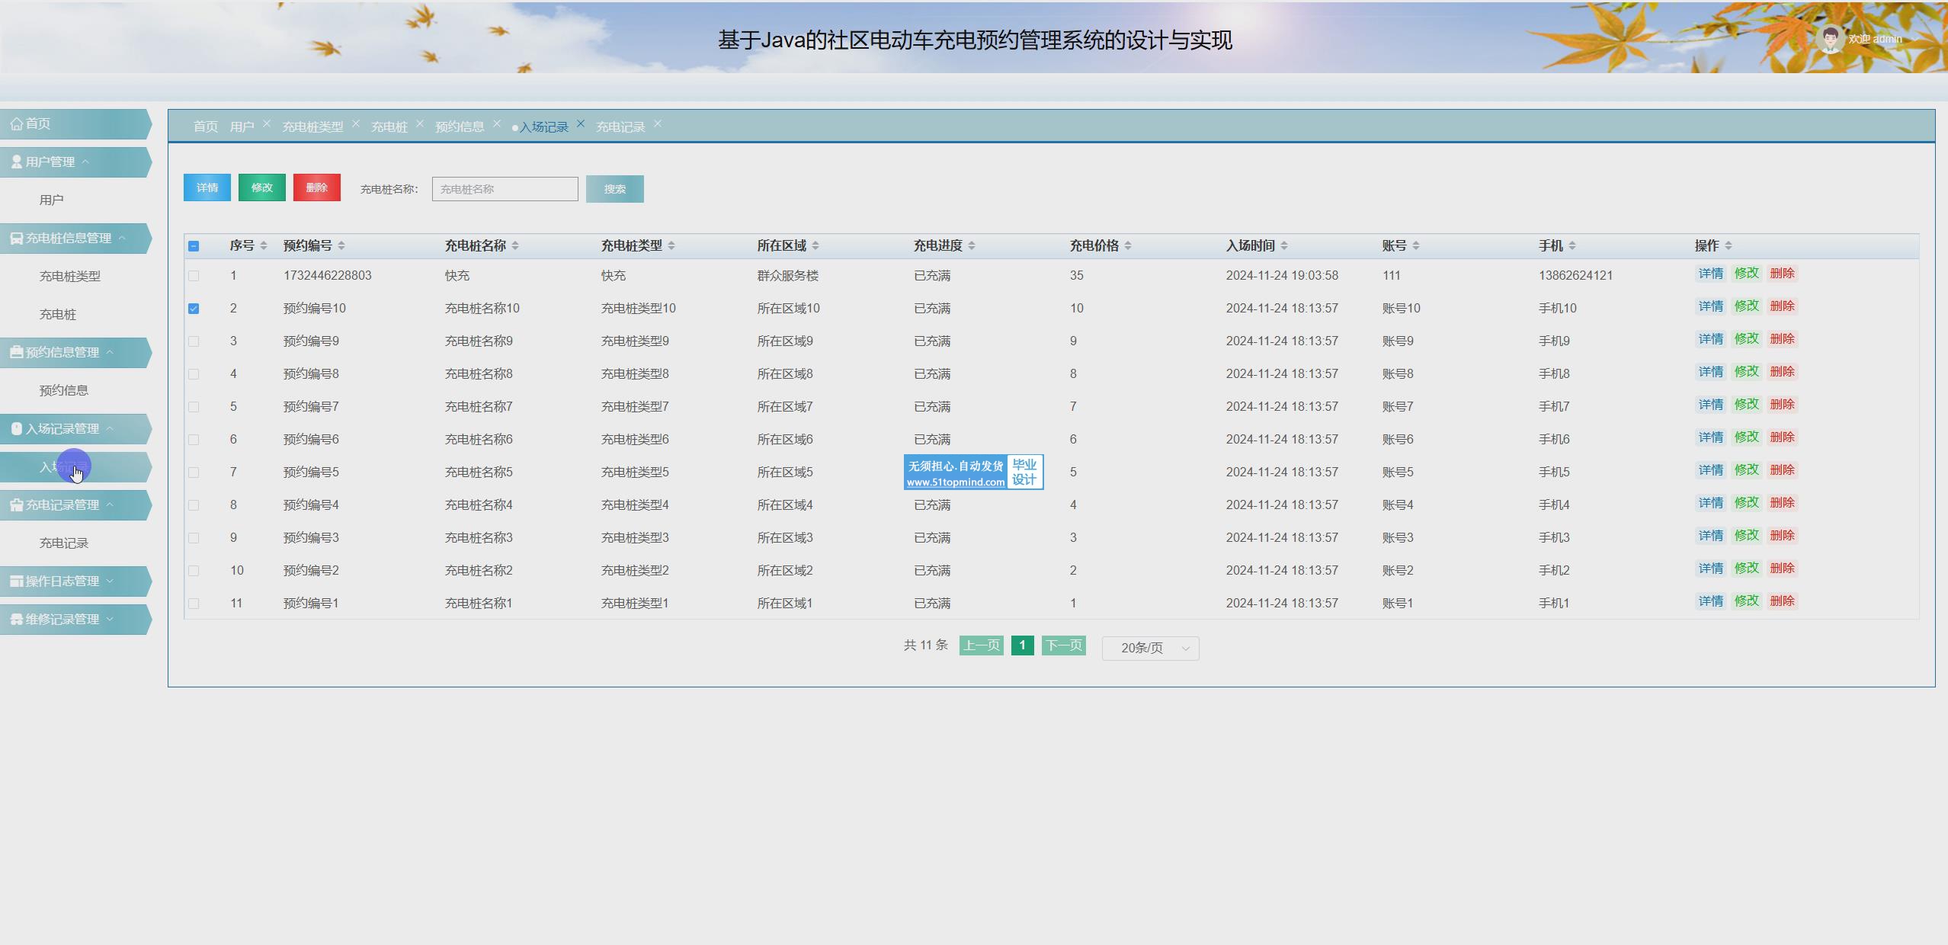Open the 20条/页 page size dropdown
Image resolution: width=1948 pixels, height=945 pixels.
[x=1150, y=648]
